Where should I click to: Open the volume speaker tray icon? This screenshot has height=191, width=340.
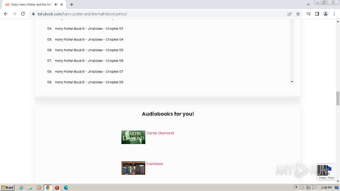302,188
